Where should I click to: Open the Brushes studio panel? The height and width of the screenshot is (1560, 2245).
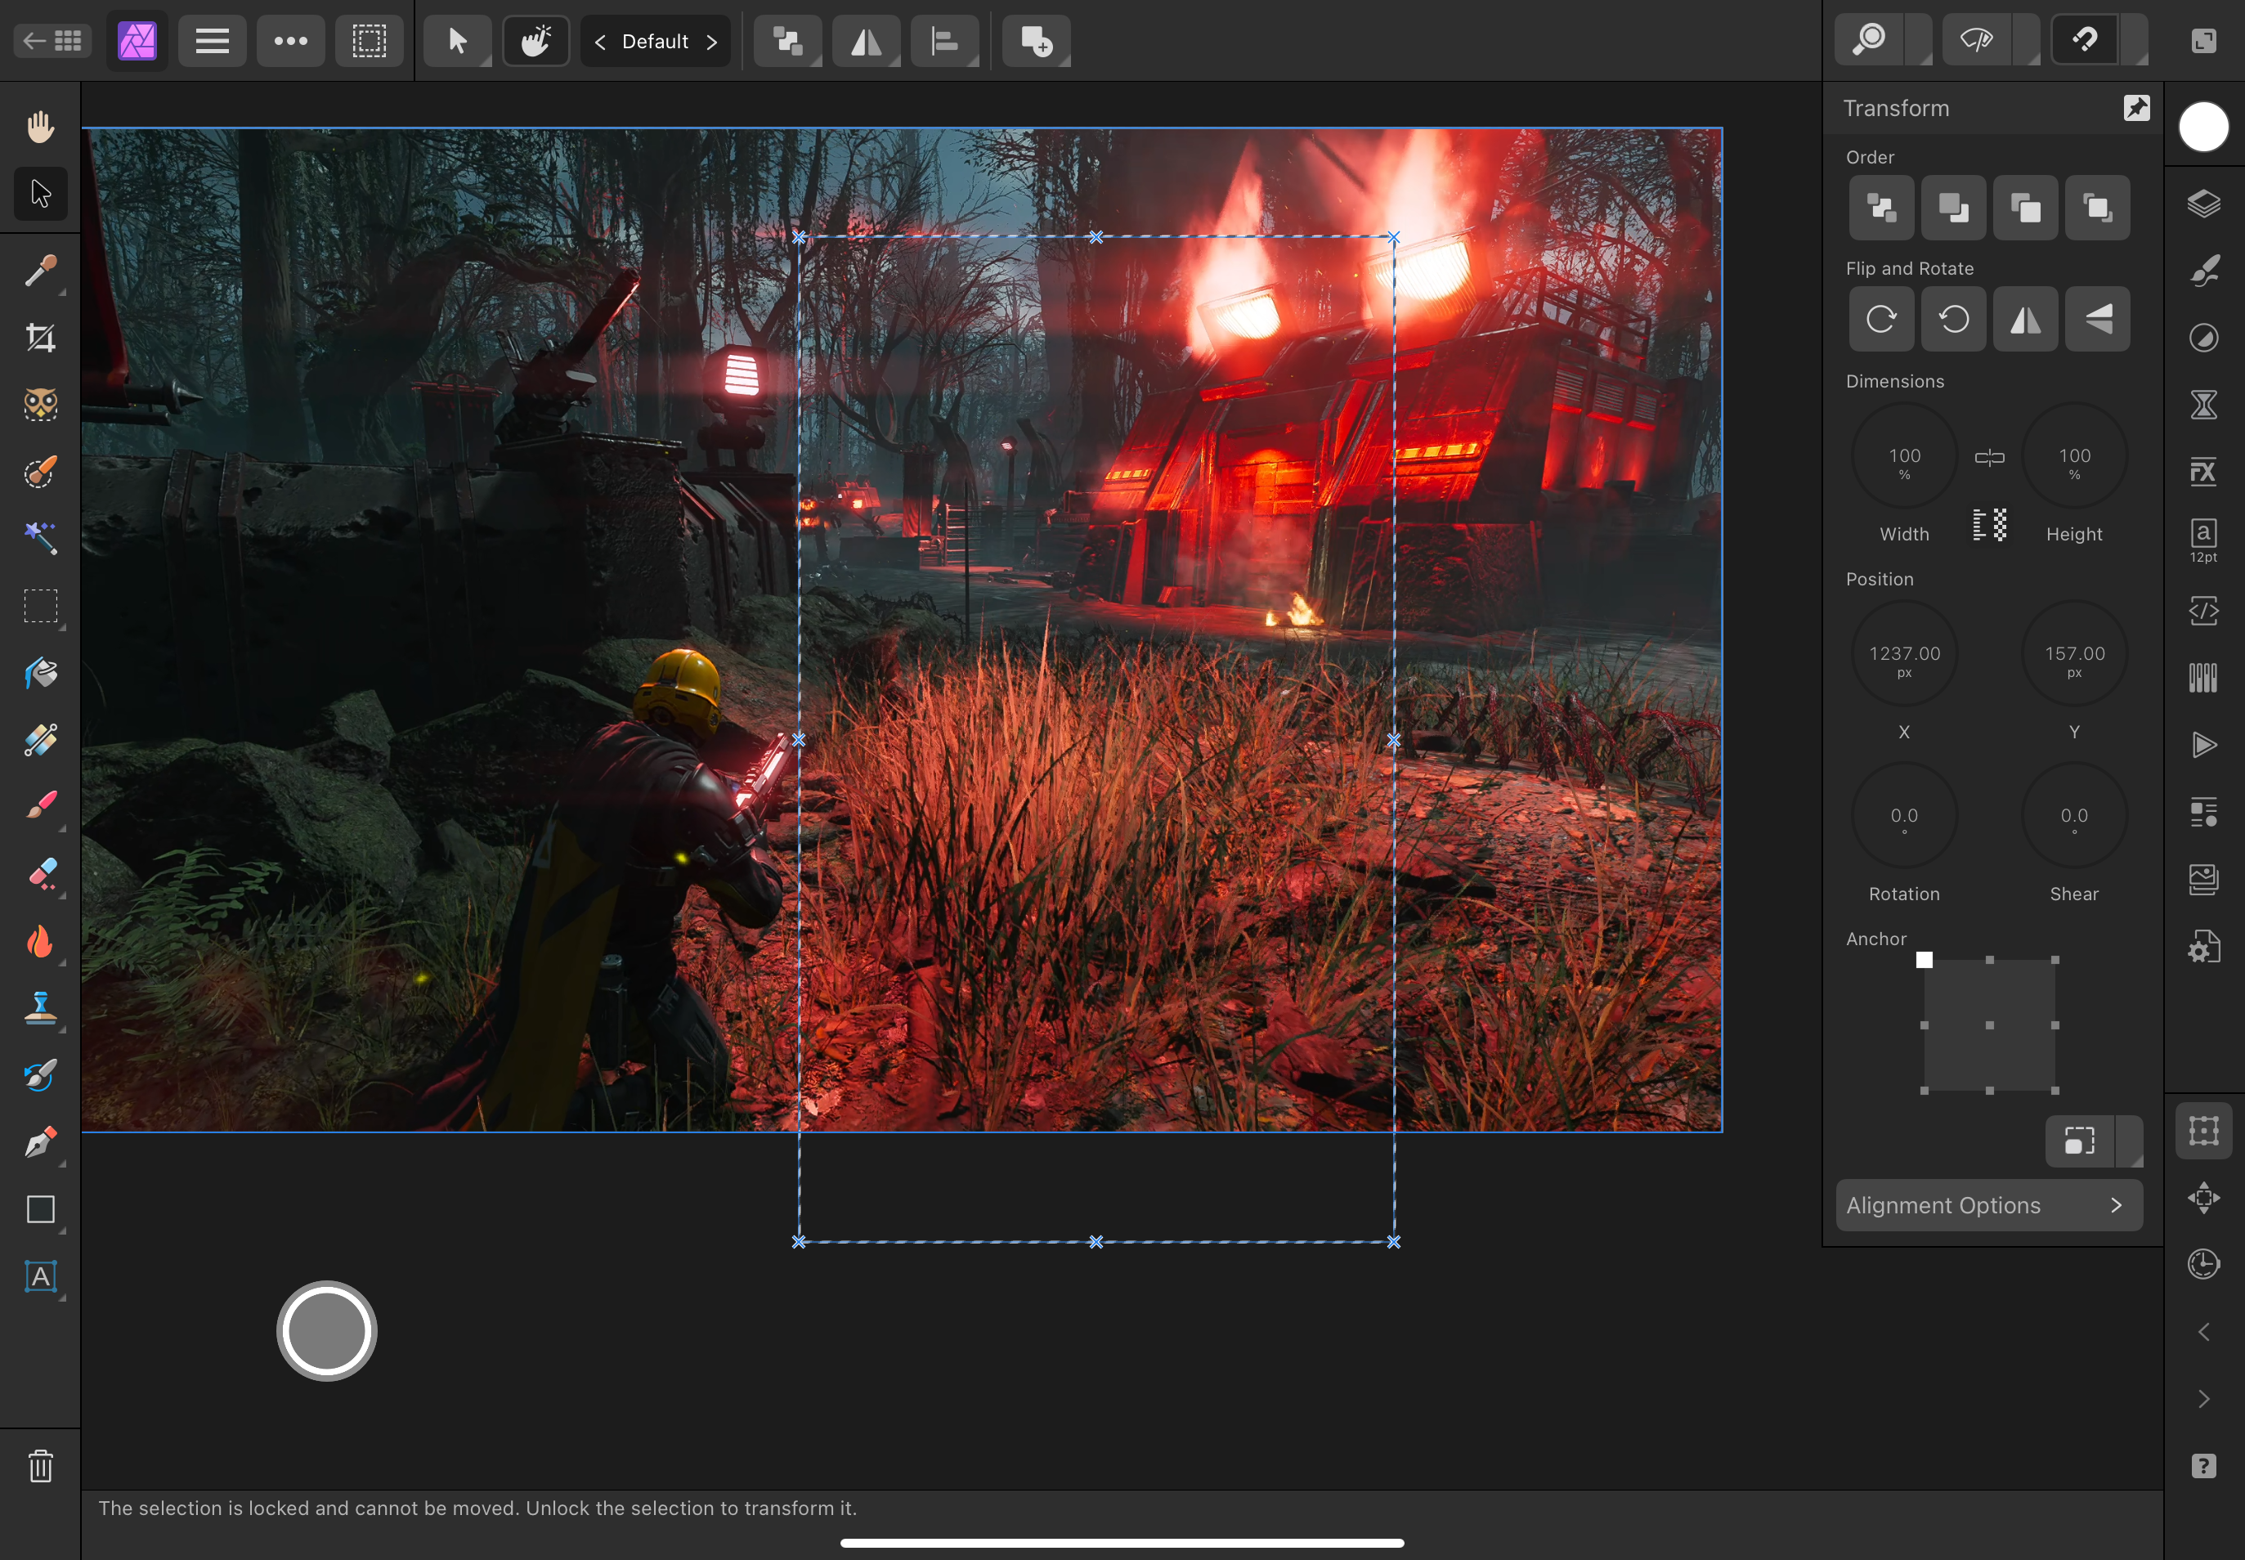2203,271
